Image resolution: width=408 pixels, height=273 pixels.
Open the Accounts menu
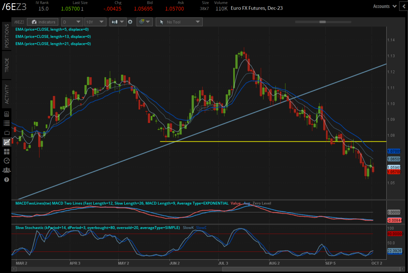384,7
